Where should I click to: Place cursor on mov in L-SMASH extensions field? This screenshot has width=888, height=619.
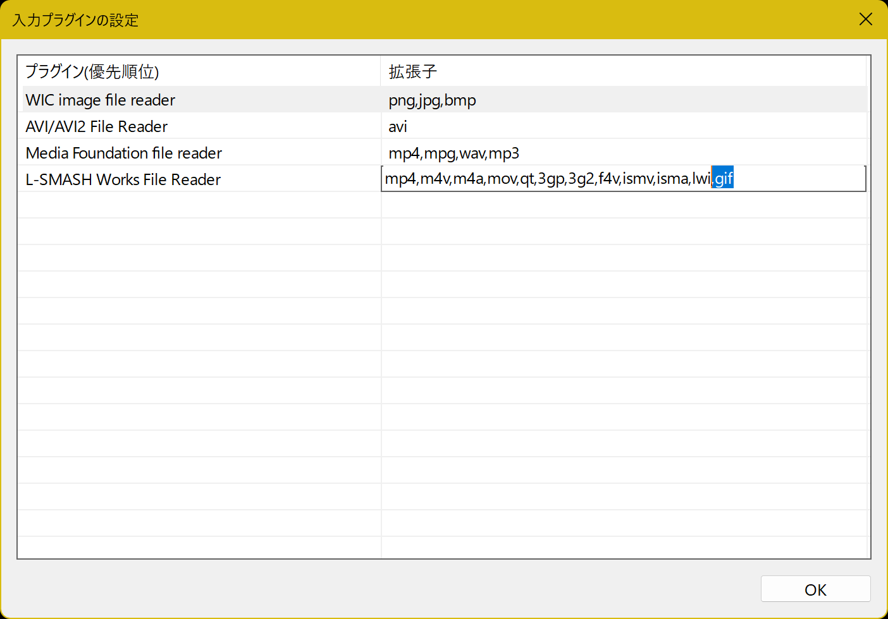coord(502,179)
